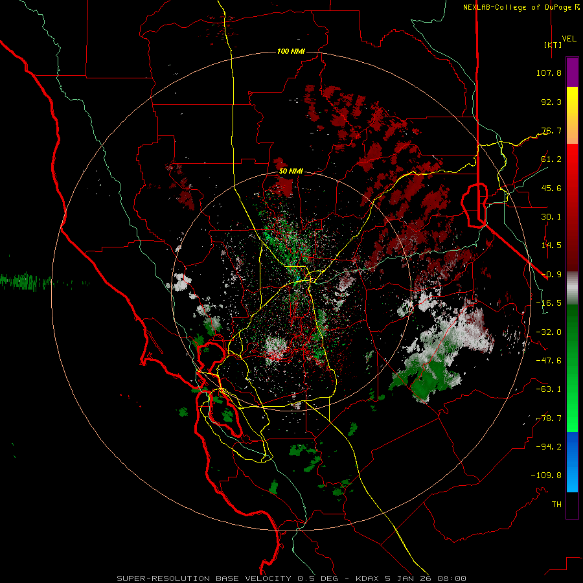583x583 pixels.
Task: Click the NEXLAB-College of DuPage label
Action: tap(519, 7)
